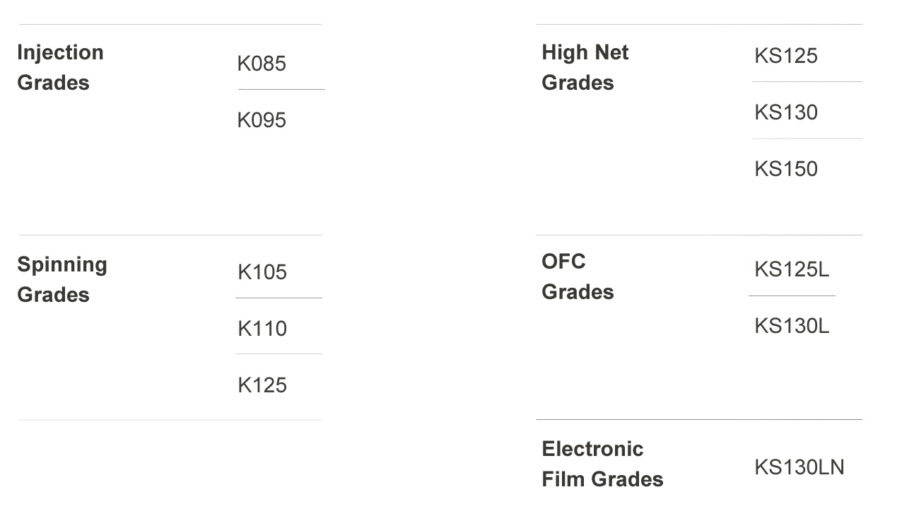The height and width of the screenshot is (521, 902).
Task: Open the KS130LN electronic film grade
Action: click(x=799, y=467)
